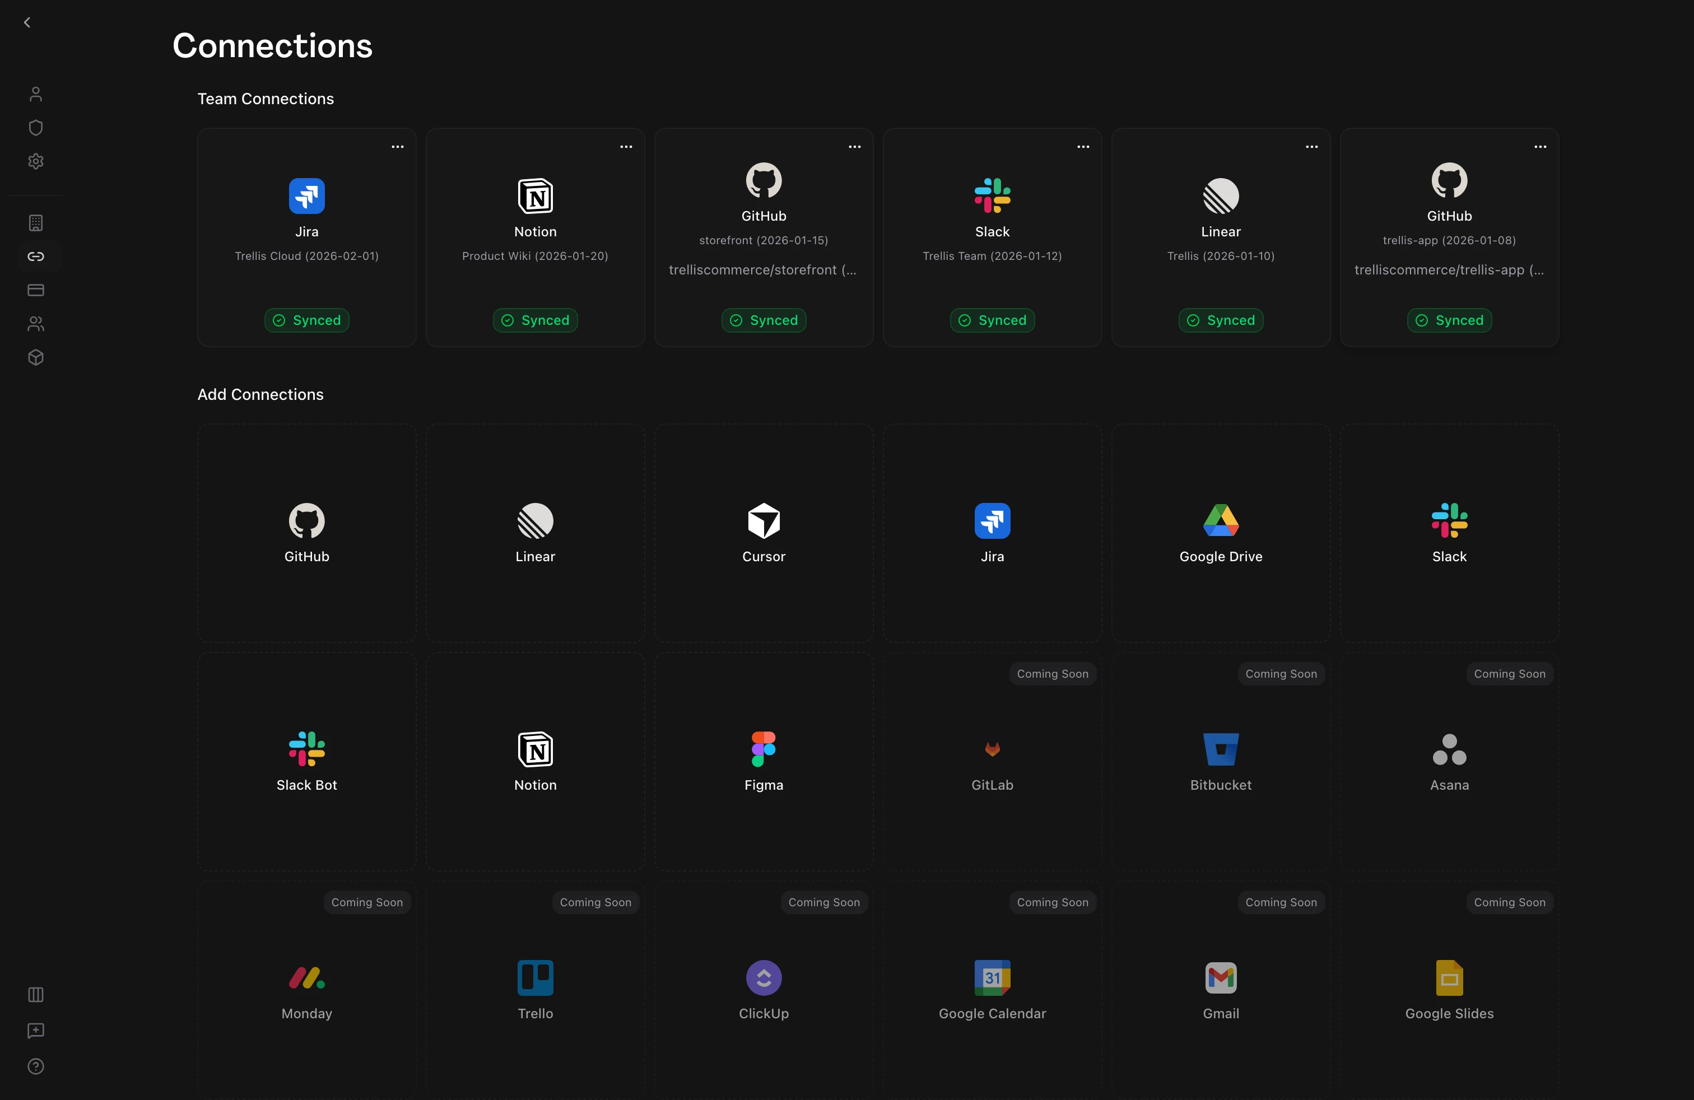
Task: Open options menu on the Jira connection card
Action: (x=397, y=147)
